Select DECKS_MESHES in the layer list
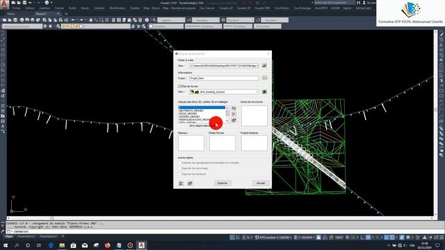The height and width of the screenshot is (250, 445). [188, 114]
